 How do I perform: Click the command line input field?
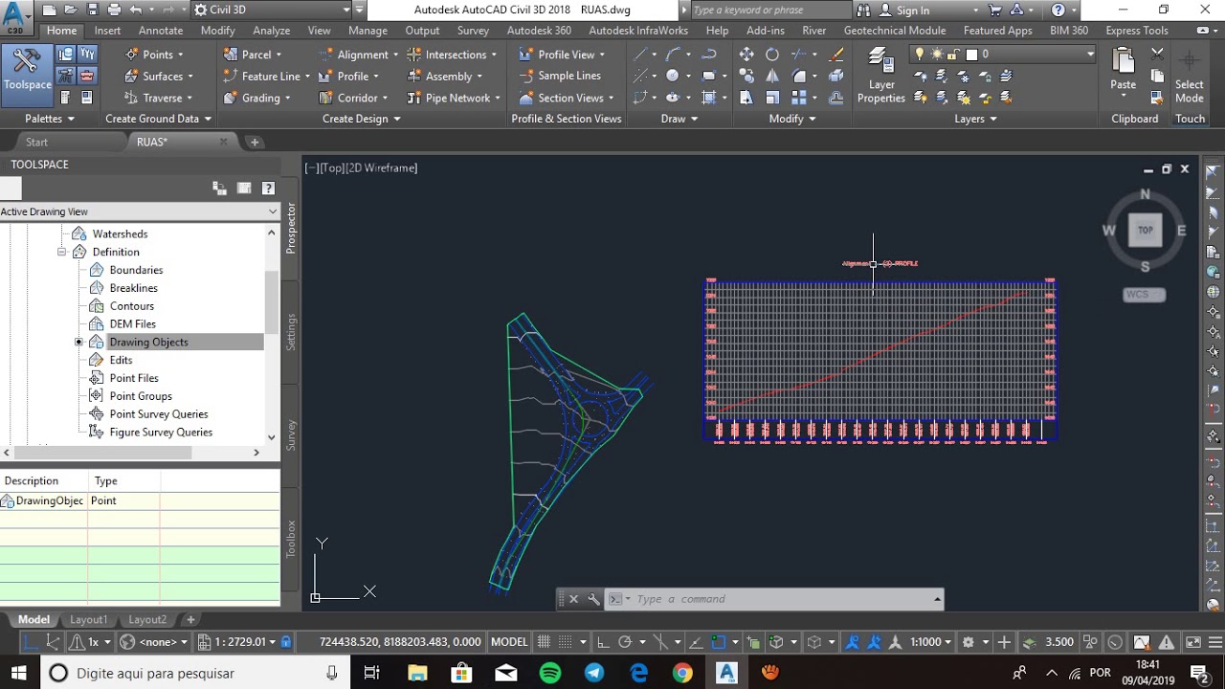pos(783,599)
